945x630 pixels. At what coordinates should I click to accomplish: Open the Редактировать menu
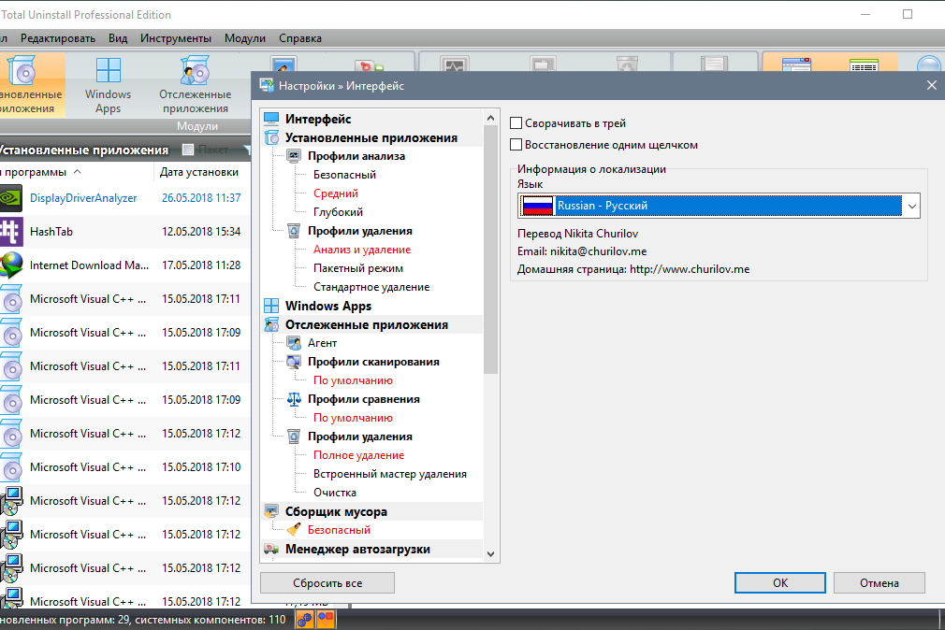click(58, 38)
